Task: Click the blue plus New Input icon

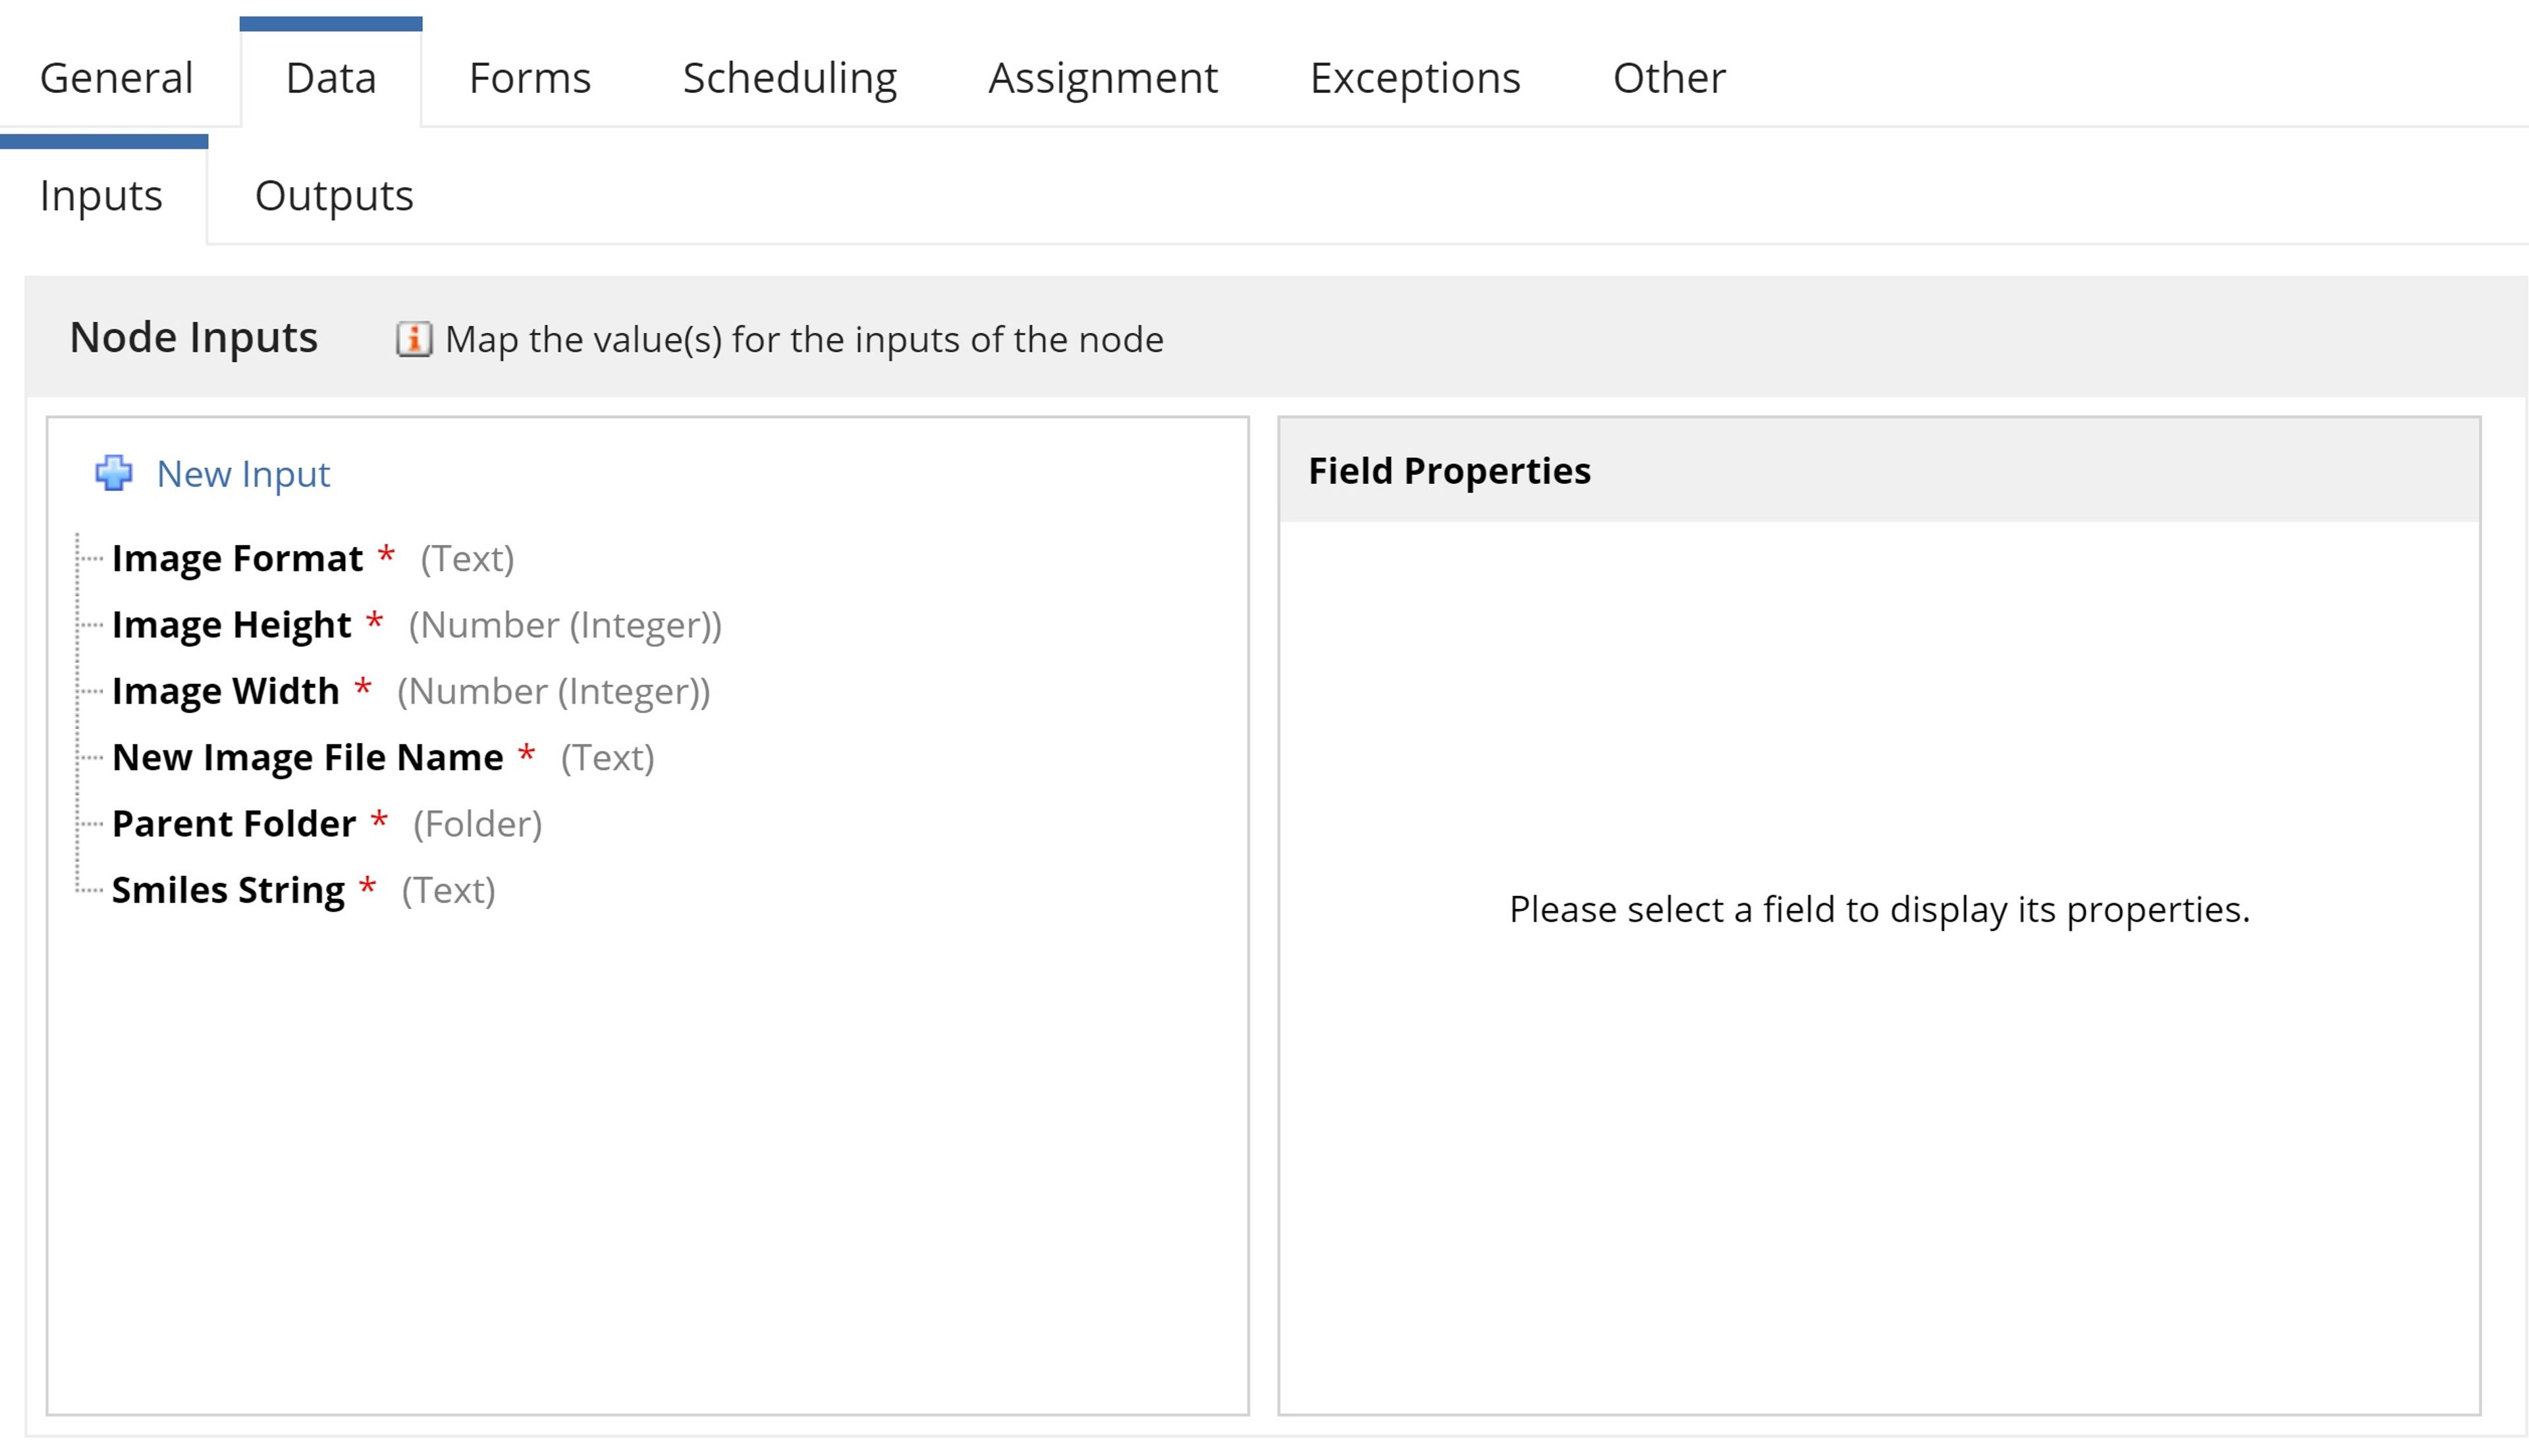Action: click(x=114, y=473)
